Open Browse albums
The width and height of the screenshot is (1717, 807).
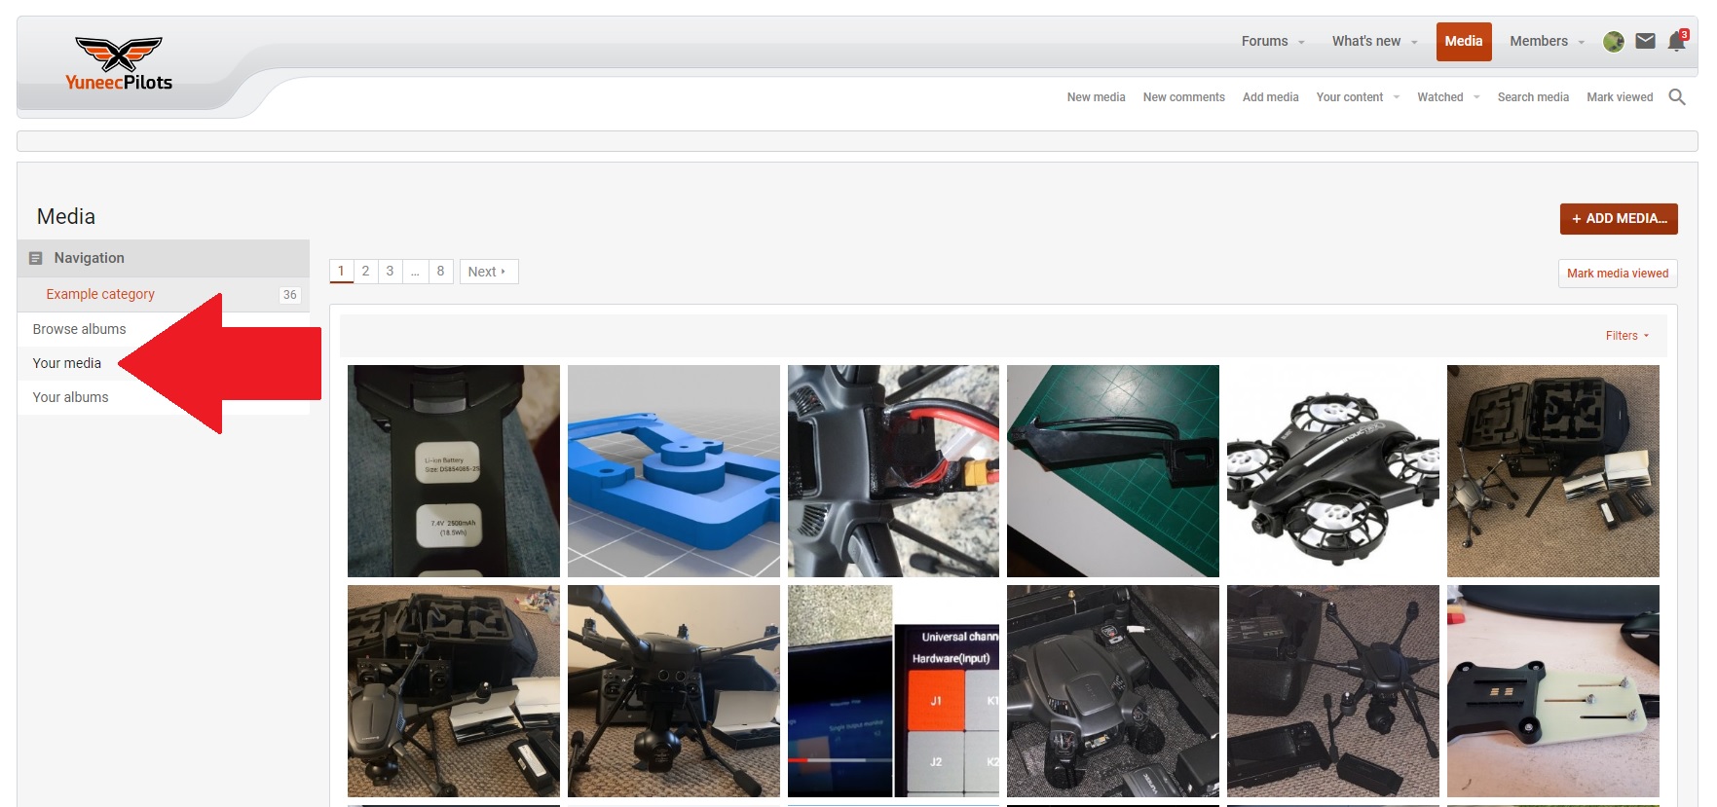[x=79, y=329]
